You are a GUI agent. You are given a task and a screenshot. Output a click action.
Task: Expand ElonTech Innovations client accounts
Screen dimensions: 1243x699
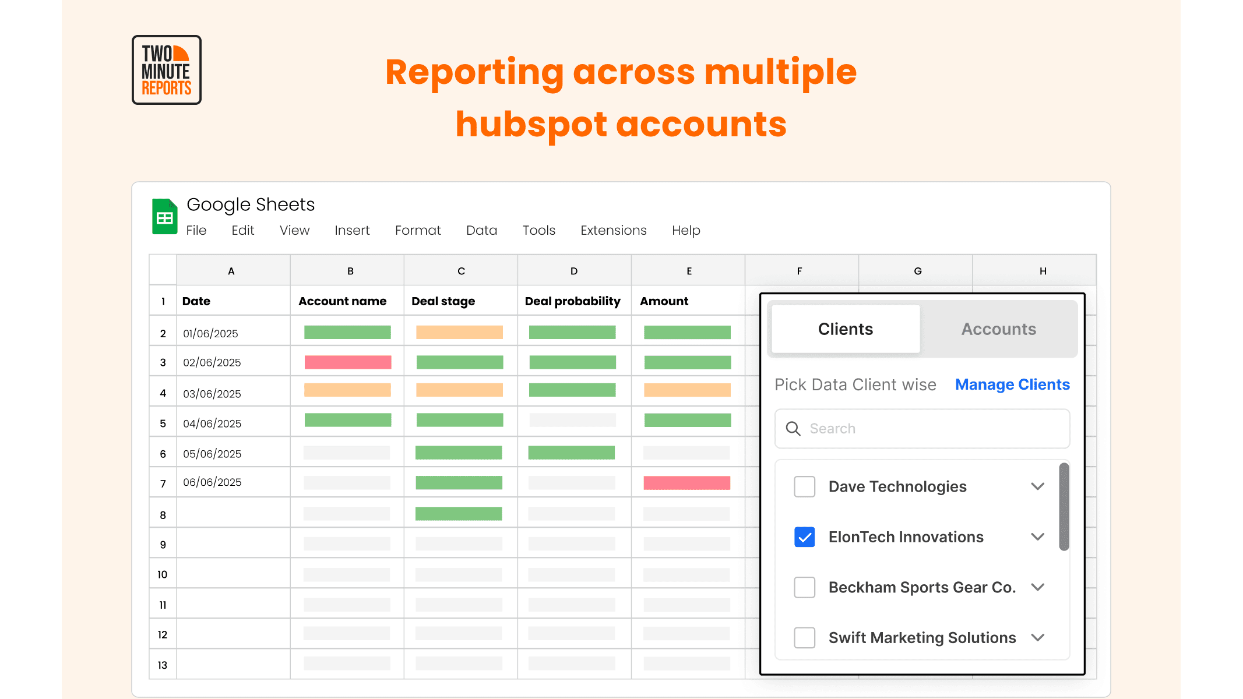pos(1037,537)
